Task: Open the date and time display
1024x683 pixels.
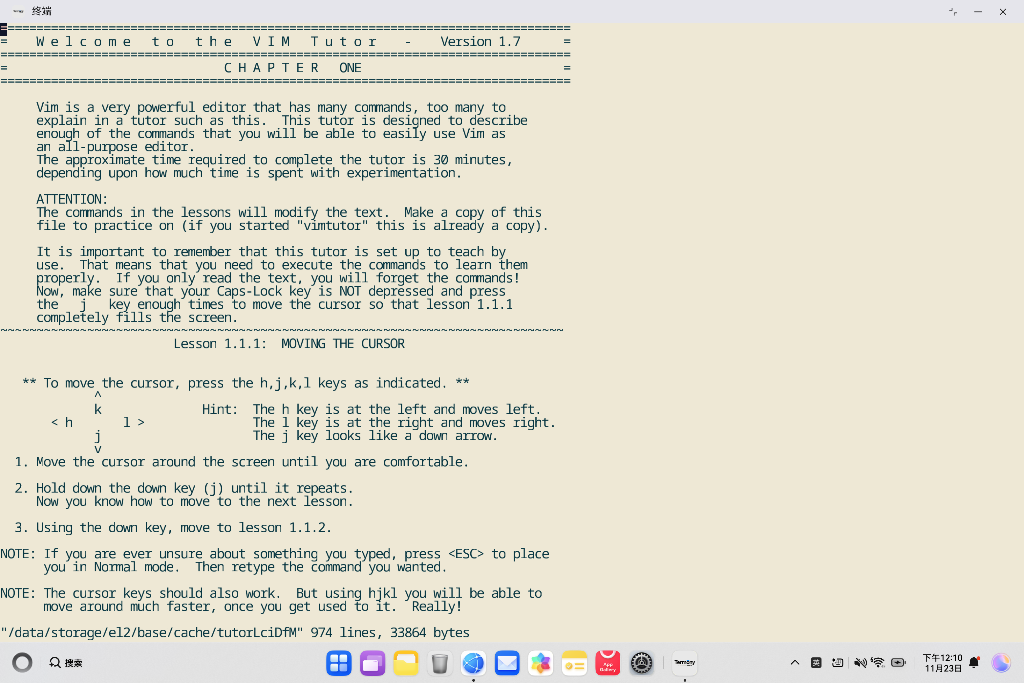Action: point(943,663)
